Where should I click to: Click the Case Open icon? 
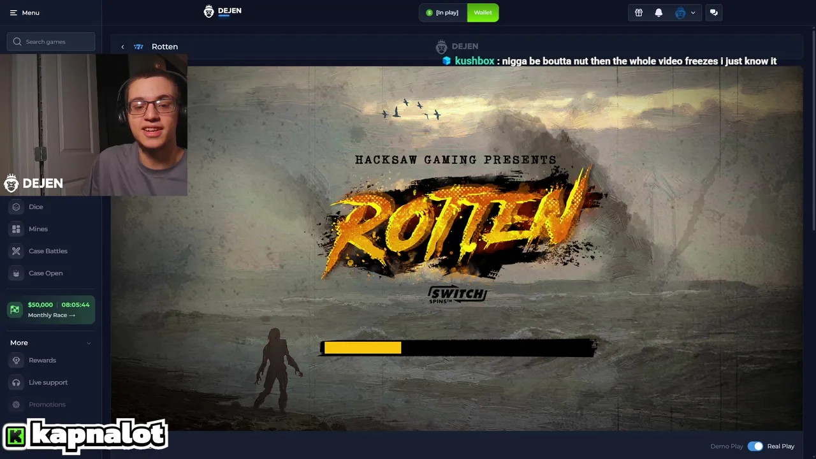click(16, 273)
